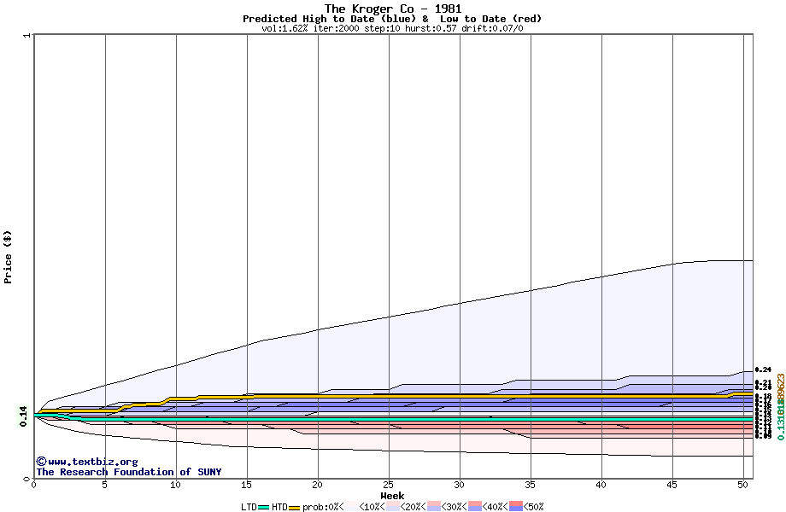
Task: Click swatch between <30%< and <40%< labels
Action: (475, 507)
